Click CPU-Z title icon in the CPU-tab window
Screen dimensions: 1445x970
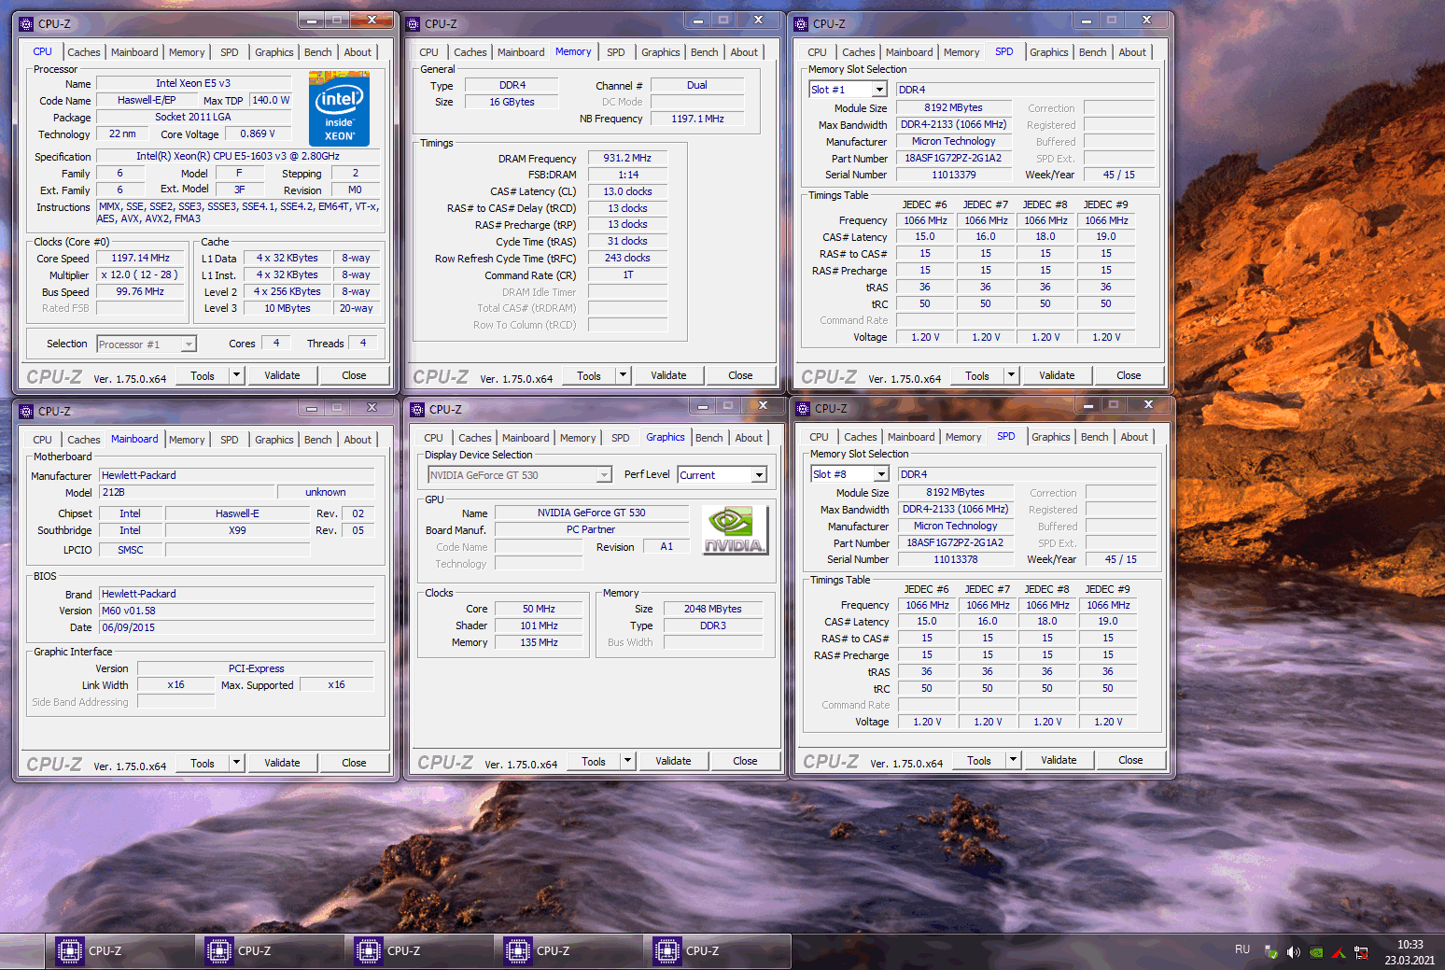(x=26, y=23)
